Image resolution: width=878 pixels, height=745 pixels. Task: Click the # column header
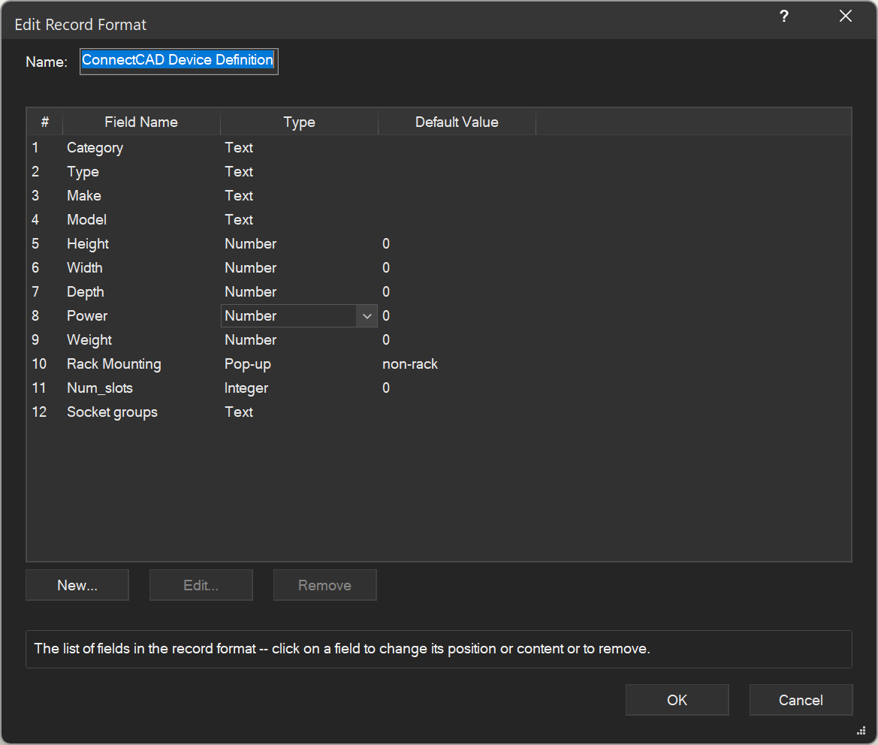[x=45, y=122]
